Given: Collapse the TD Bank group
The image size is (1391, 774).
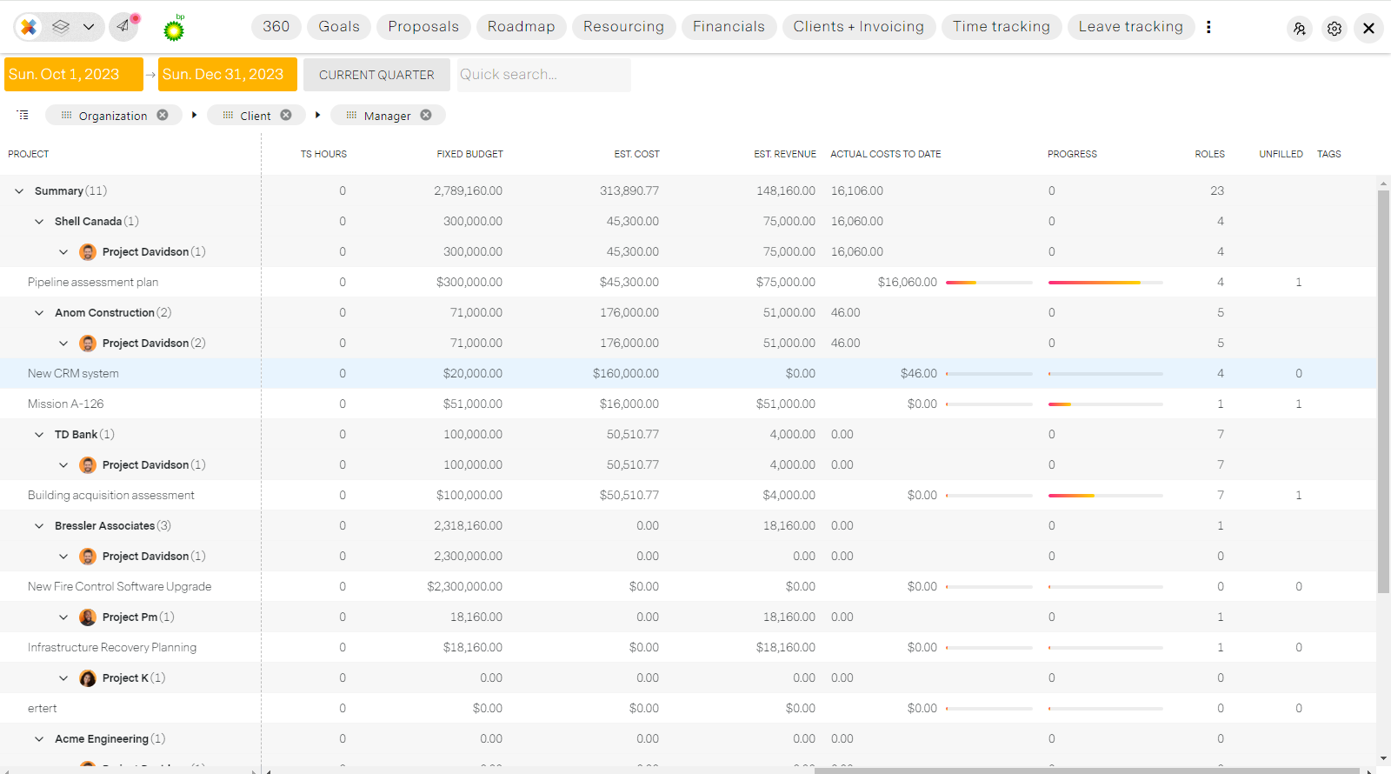Looking at the screenshot, I should [x=39, y=435].
